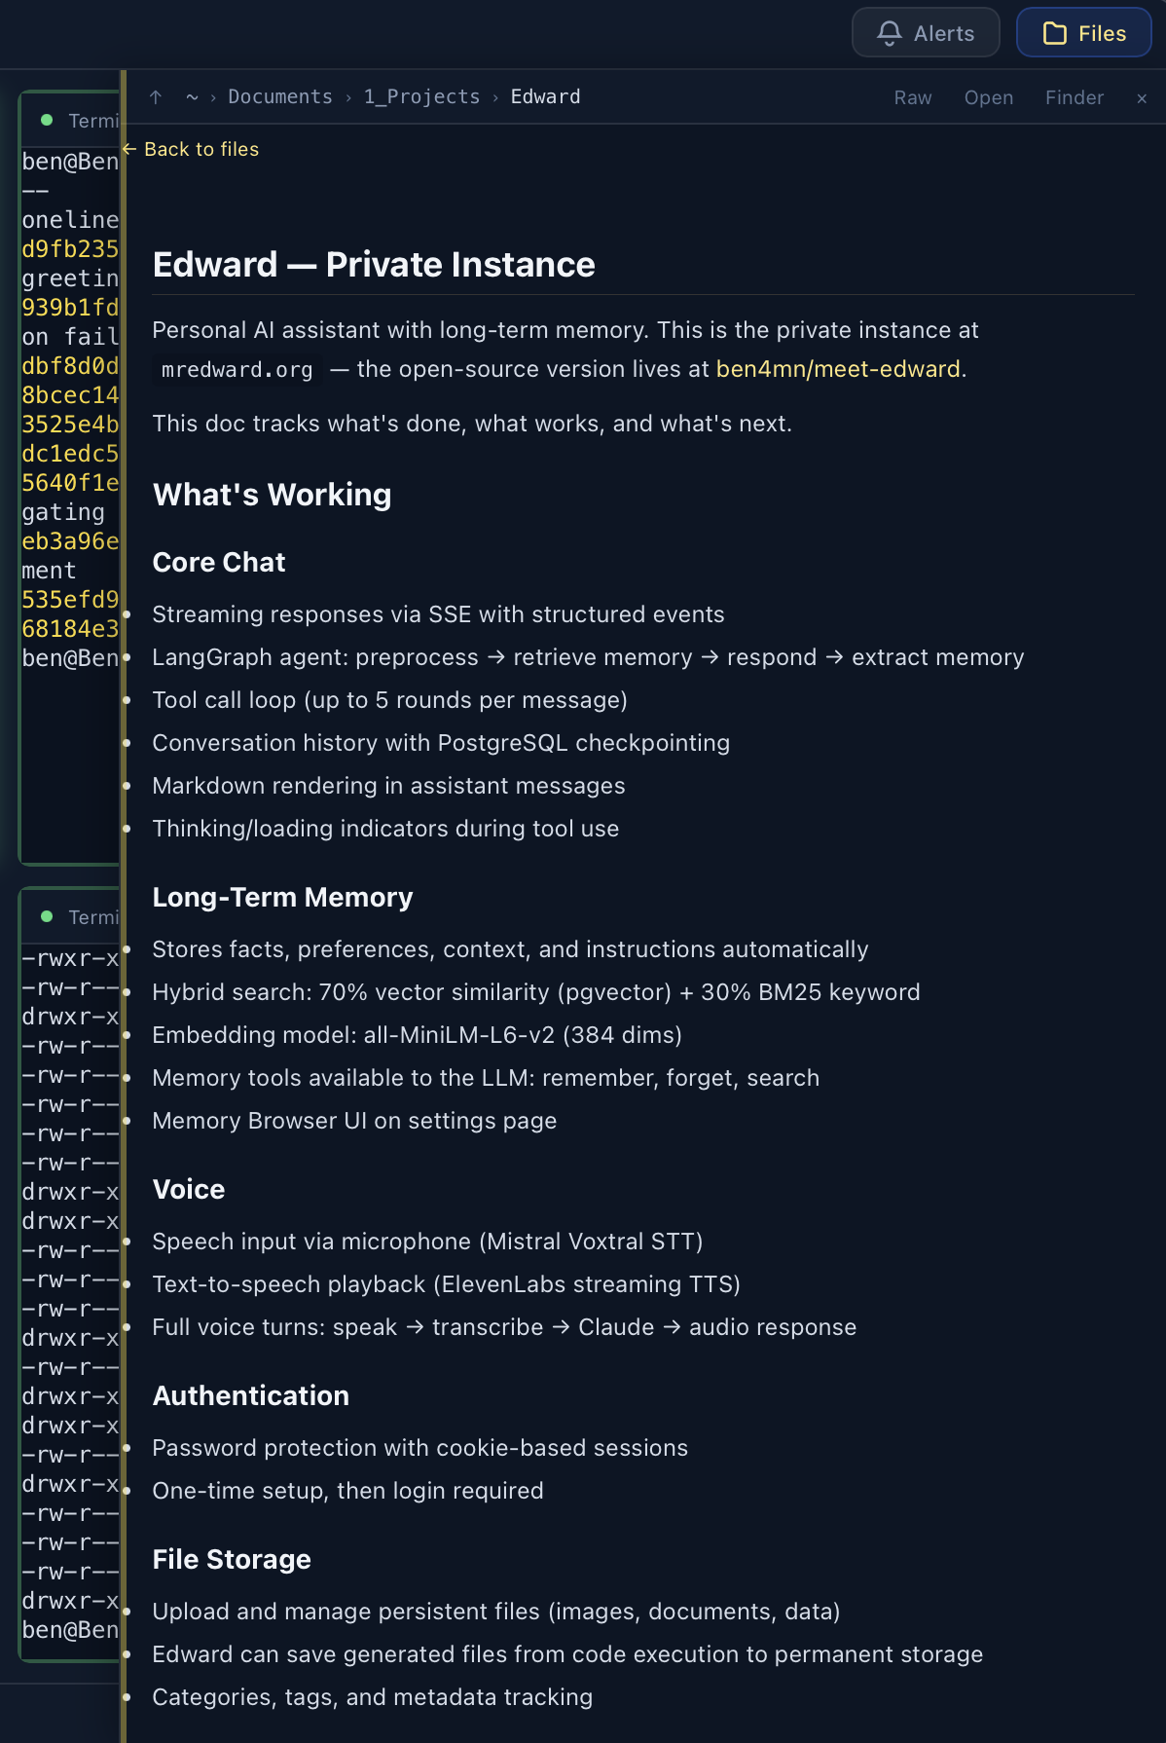Click 'One-time setup, then login required'
The image size is (1166, 1743).
click(347, 1491)
